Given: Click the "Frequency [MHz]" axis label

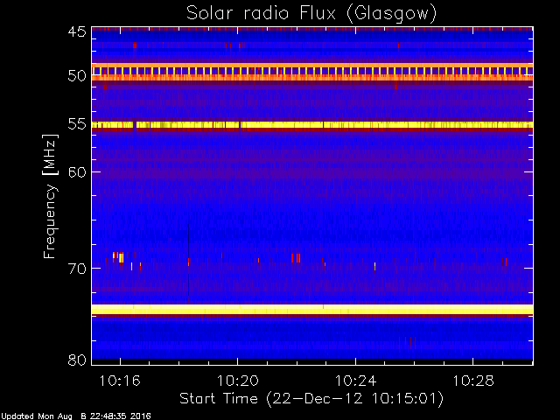Looking at the screenshot, I should pos(50,196).
